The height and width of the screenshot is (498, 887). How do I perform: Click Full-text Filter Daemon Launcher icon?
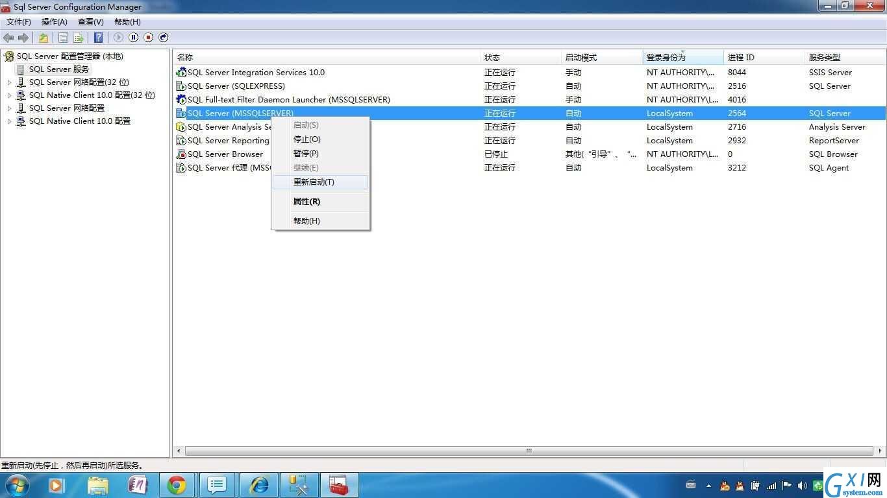(x=181, y=100)
